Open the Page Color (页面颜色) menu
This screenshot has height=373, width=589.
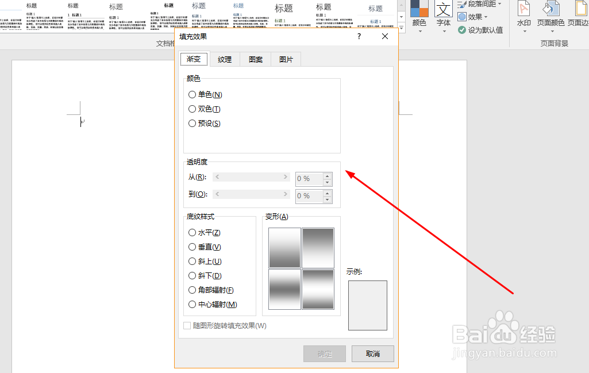[550, 17]
